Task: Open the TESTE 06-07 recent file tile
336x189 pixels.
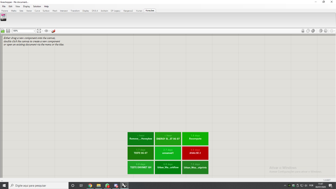Action: 141,153
